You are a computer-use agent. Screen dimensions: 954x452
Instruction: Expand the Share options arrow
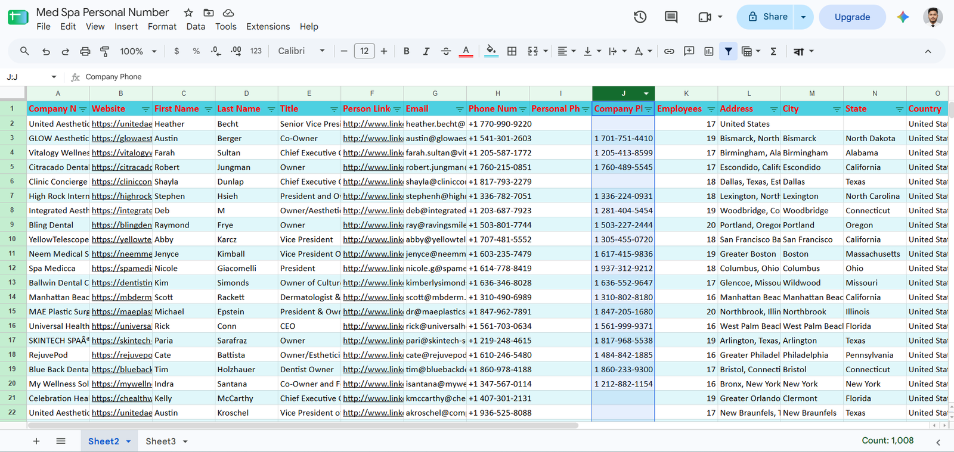pos(803,17)
